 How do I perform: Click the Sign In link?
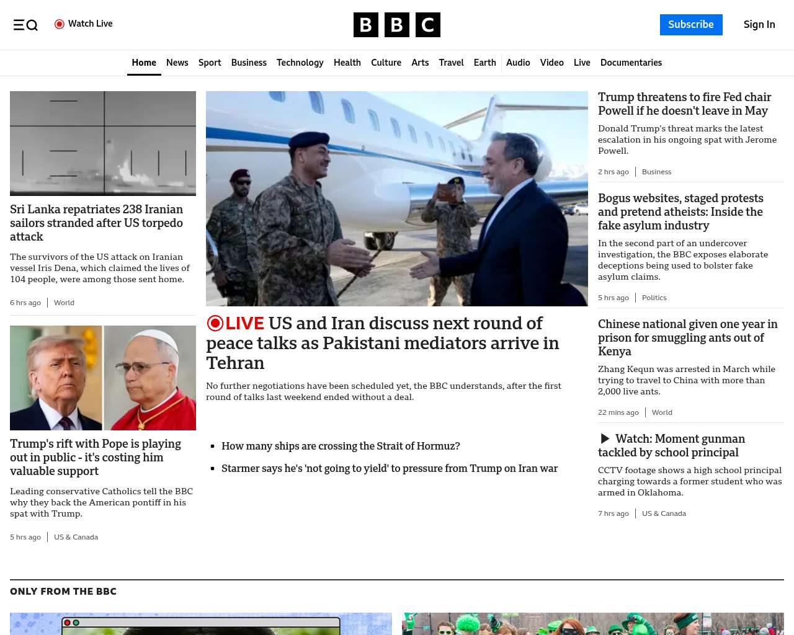(x=759, y=25)
